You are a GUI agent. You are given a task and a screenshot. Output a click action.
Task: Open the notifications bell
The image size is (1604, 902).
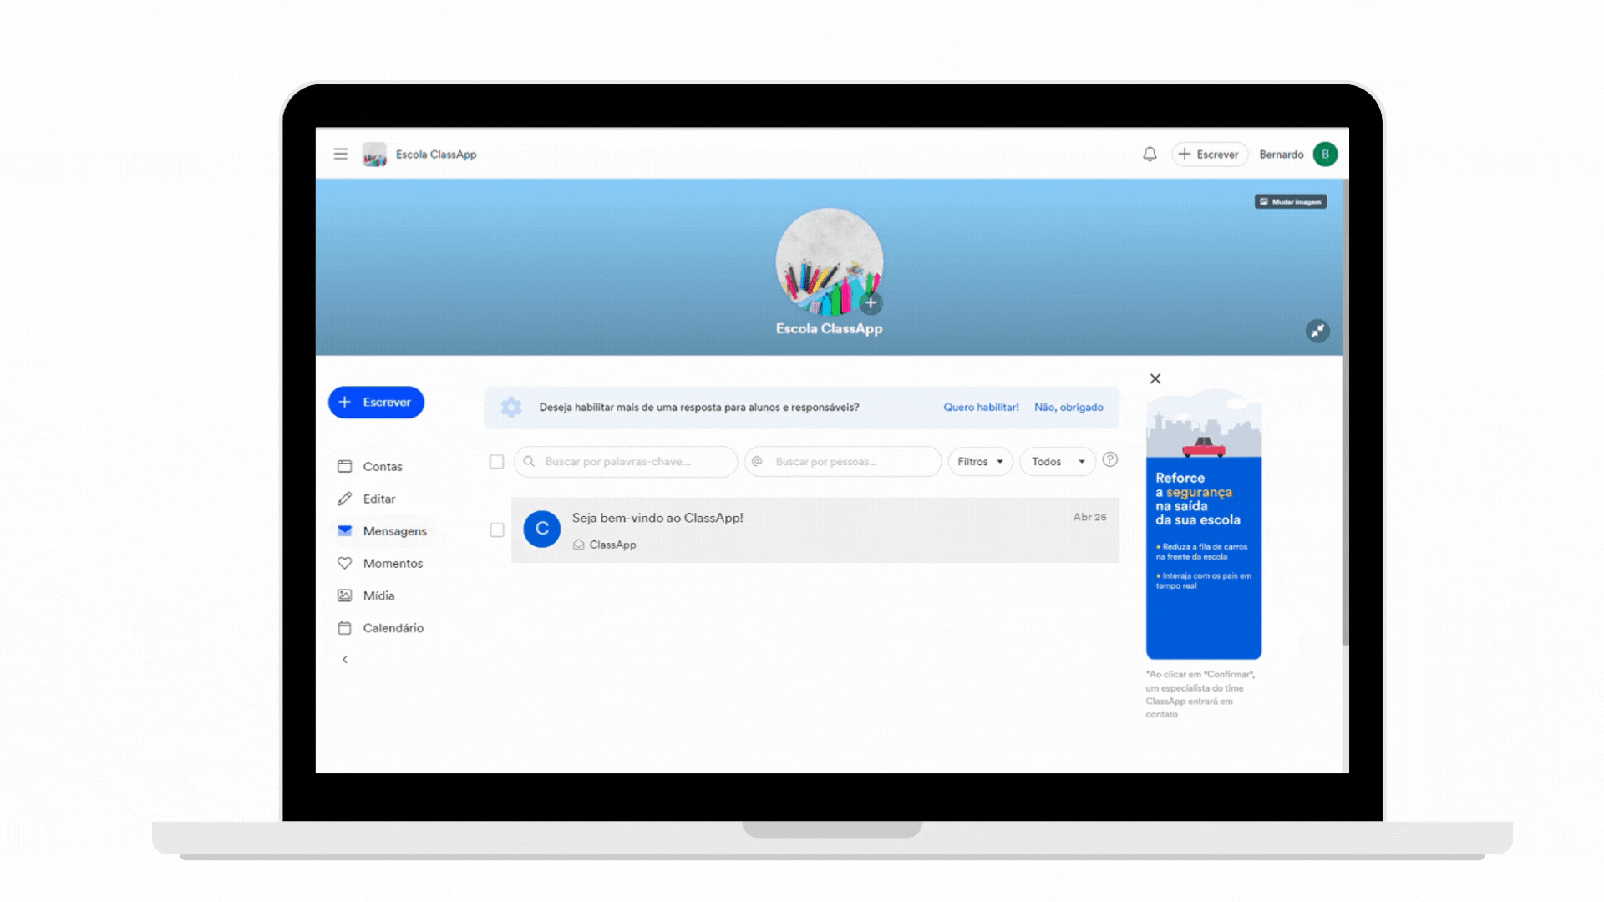click(x=1150, y=154)
